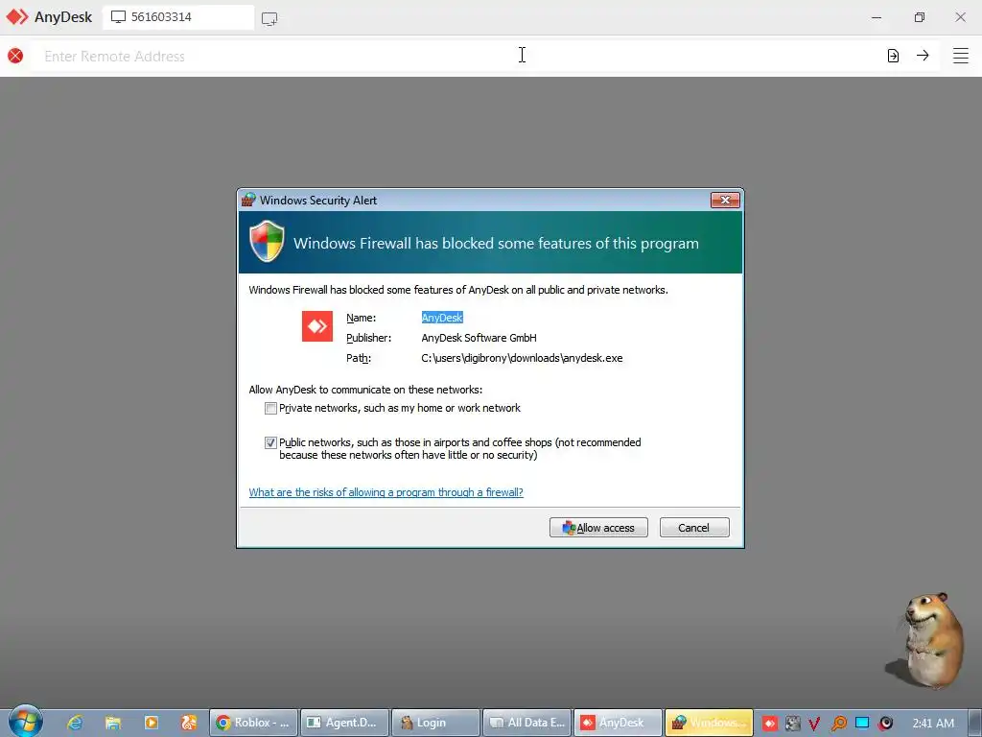Screen dimensions: 982x737
Task: Click the anydesk.exe path text
Action: (x=522, y=358)
